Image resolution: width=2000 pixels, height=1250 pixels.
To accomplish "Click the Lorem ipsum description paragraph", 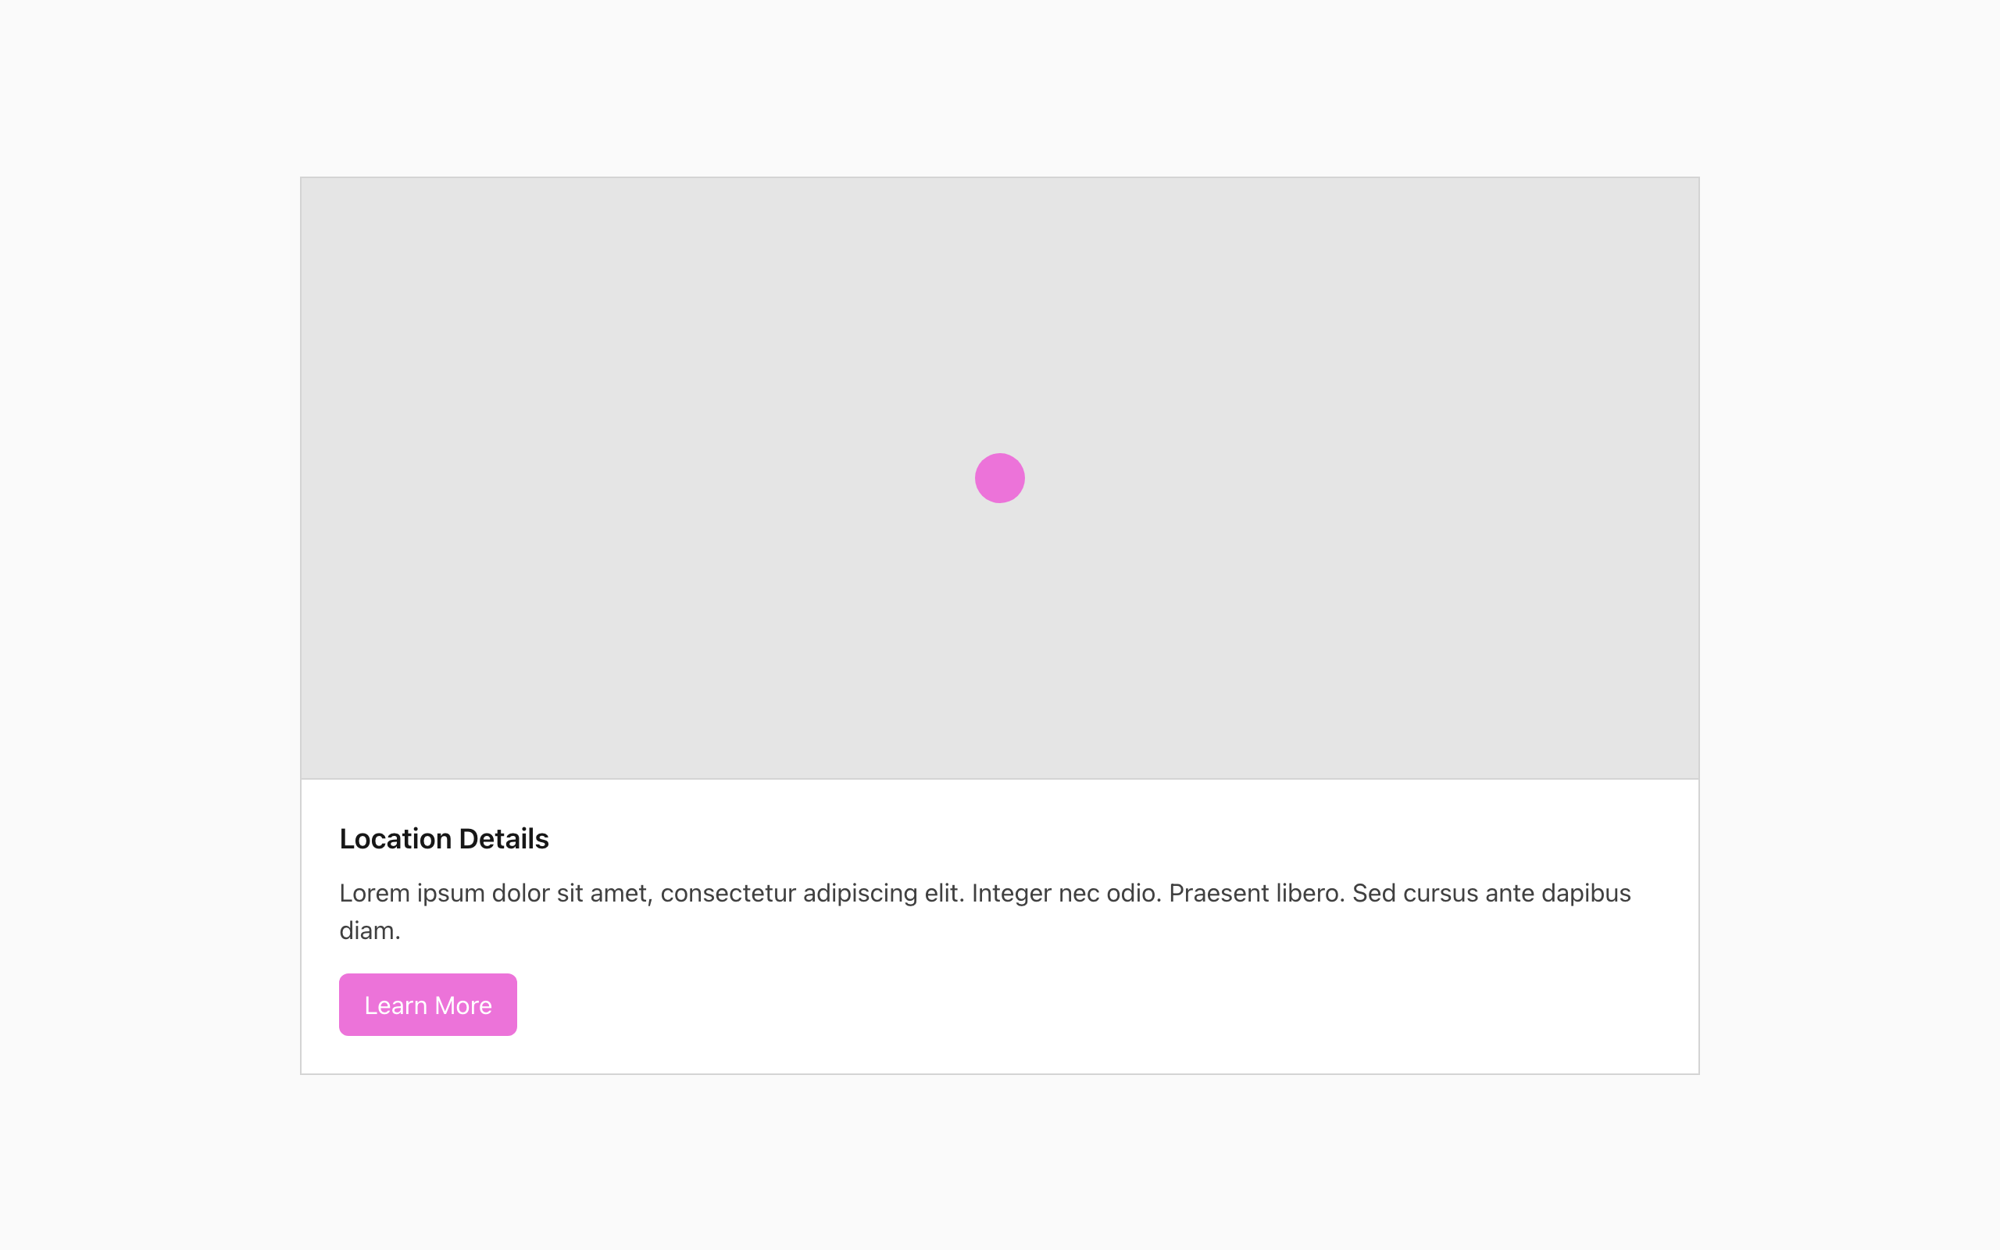I will coord(985,911).
